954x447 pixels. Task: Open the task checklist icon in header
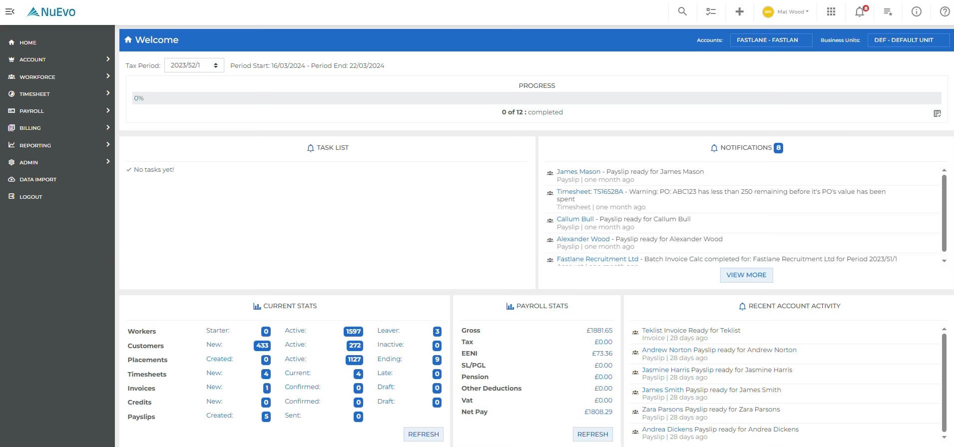click(711, 11)
